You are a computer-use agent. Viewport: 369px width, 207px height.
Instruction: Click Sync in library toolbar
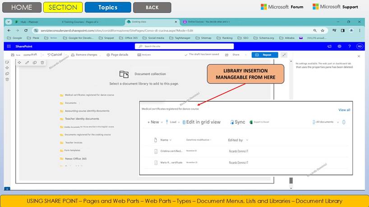[238, 122]
